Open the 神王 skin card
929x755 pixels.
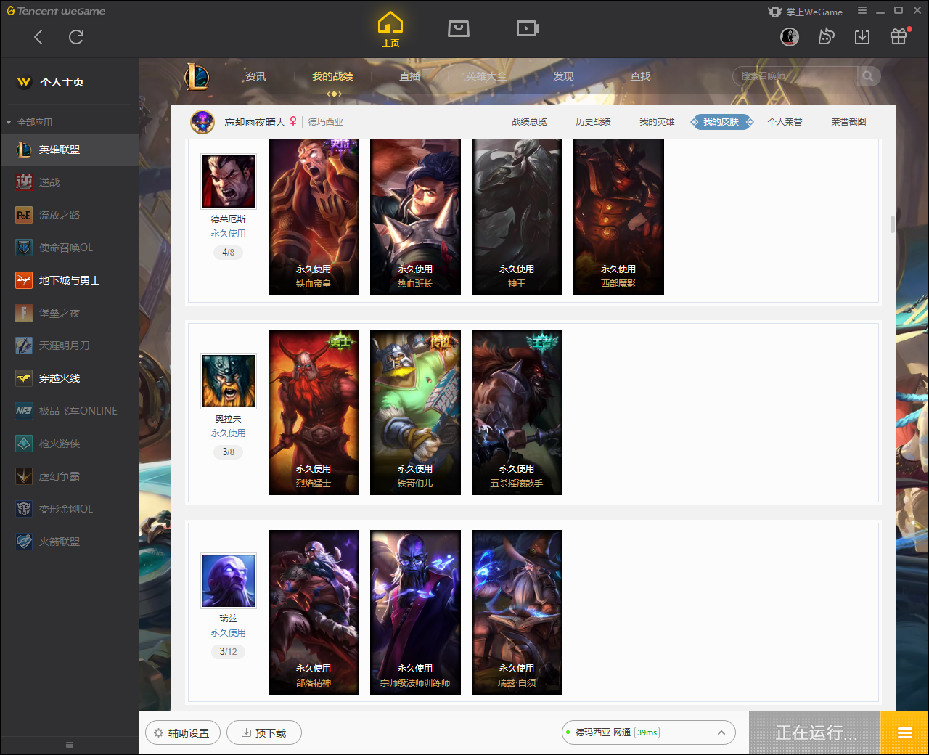517,217
